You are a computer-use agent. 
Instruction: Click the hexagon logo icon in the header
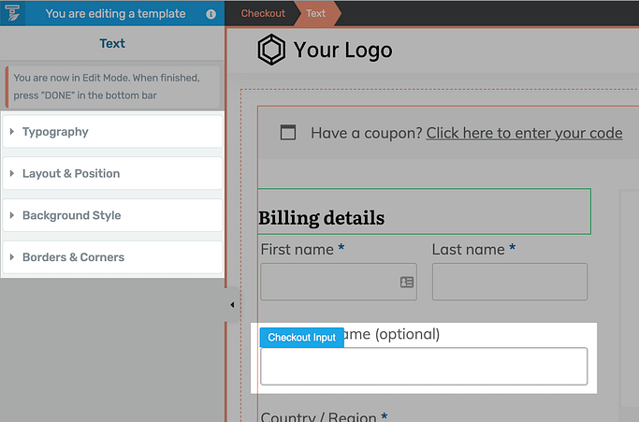(x=271, y=50)
